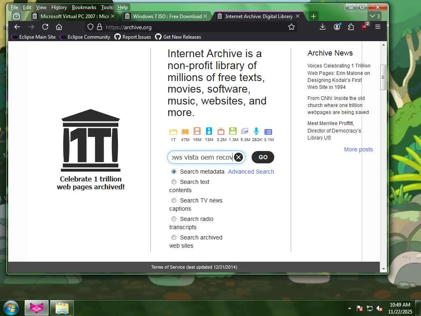Open the downloads panel
Image resolution: width=421 pixels, height=316 pixels.
click(323, 27)
